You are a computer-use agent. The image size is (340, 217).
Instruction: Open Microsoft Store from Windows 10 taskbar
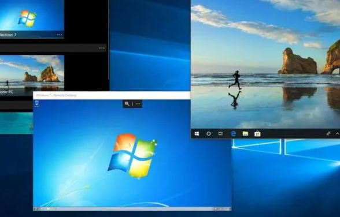click(257, 134)
